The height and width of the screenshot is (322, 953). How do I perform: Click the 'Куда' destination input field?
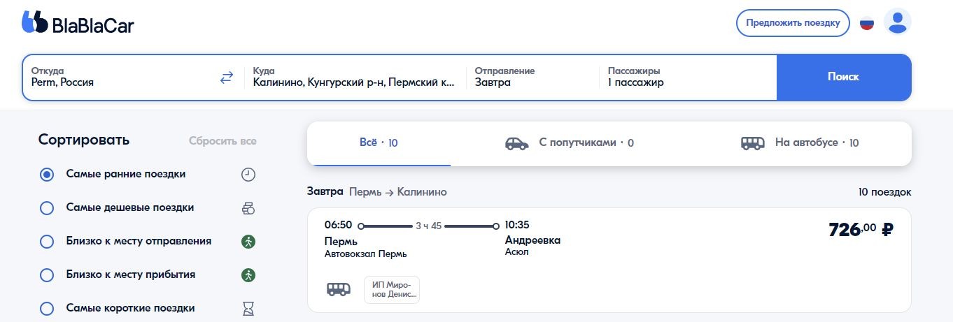355,78
